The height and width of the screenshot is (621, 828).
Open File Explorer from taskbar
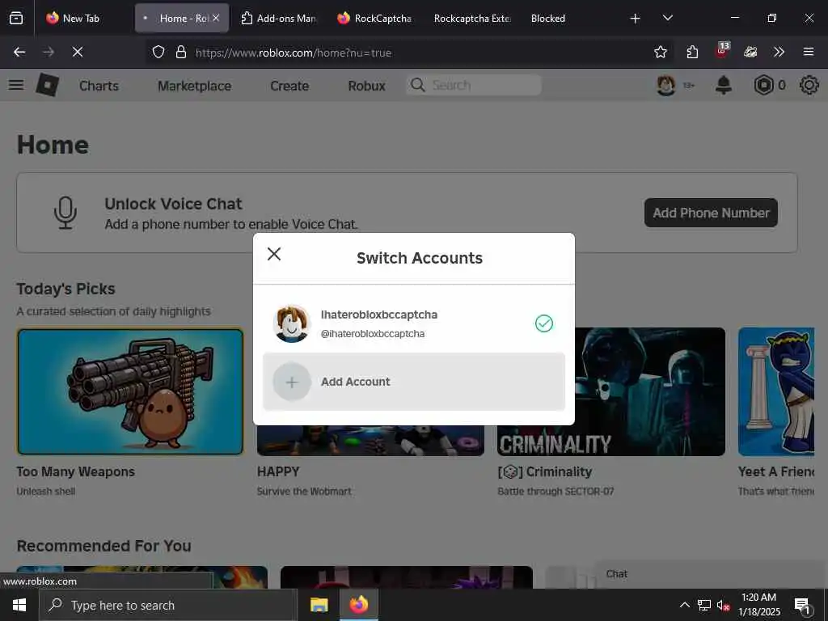click(319, 605)
